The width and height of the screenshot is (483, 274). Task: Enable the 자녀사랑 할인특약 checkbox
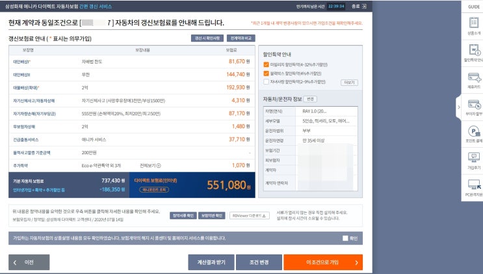click(266, 82)
